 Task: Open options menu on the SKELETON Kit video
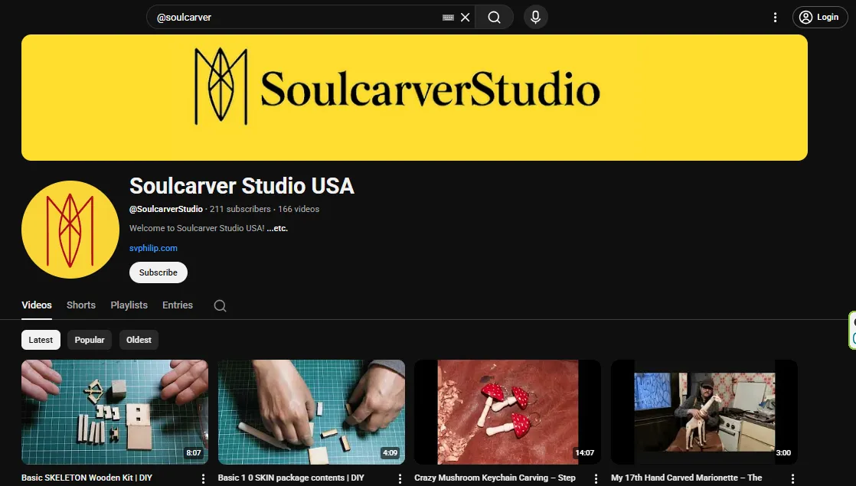202,477
